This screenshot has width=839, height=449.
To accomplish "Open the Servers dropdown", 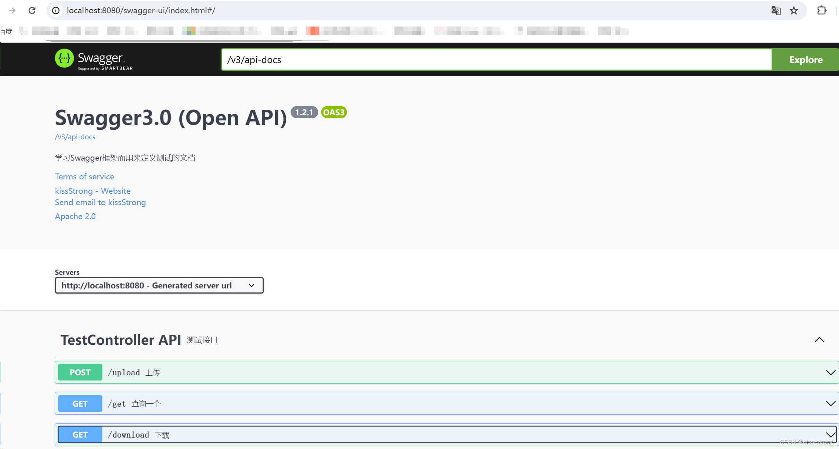I will [x=159, y=285].
